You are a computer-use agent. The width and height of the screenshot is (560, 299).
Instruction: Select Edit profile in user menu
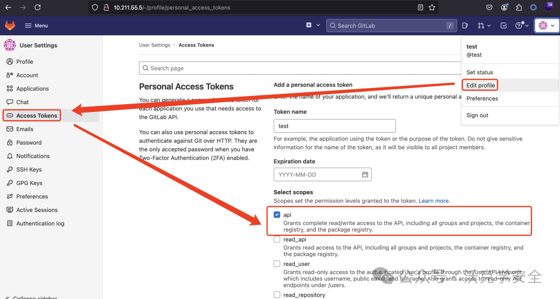[480, 86]
